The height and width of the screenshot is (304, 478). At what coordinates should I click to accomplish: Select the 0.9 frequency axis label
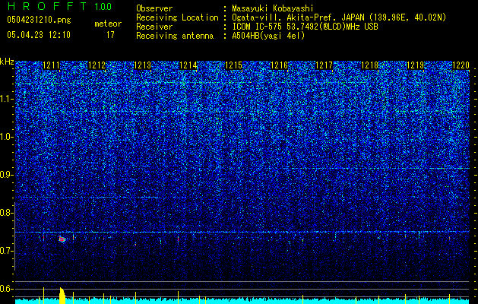coord(7,175)
